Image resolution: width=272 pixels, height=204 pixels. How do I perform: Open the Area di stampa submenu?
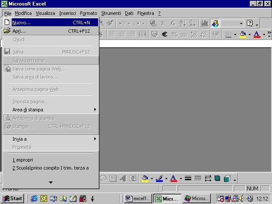point(51,110)
